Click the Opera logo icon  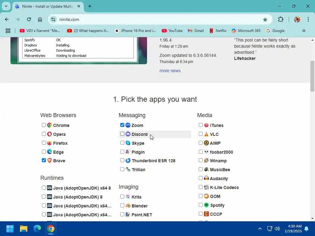(x=50, y=134)
